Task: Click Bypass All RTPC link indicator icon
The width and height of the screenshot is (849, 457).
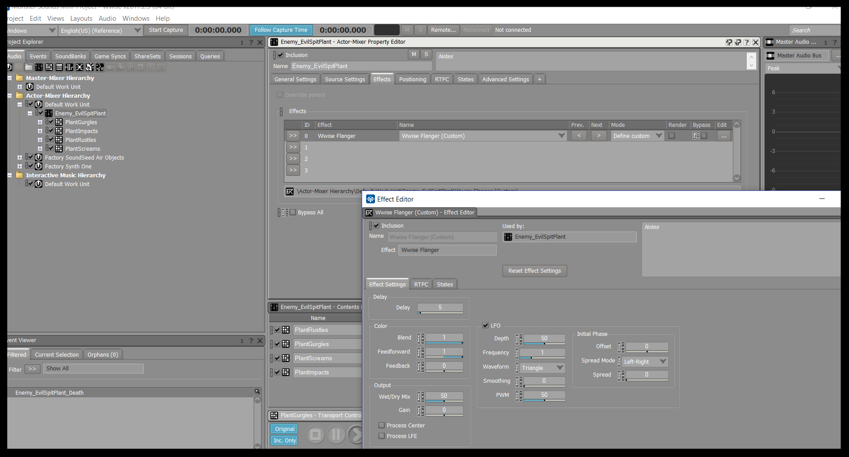Action: click(x=283, y=213)
